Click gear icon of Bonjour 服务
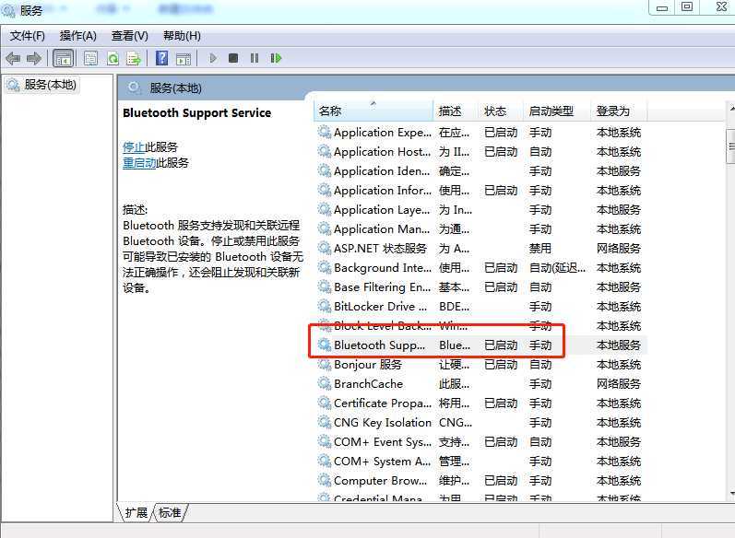The height and width of the screenshot is (538, 735). 325,364
